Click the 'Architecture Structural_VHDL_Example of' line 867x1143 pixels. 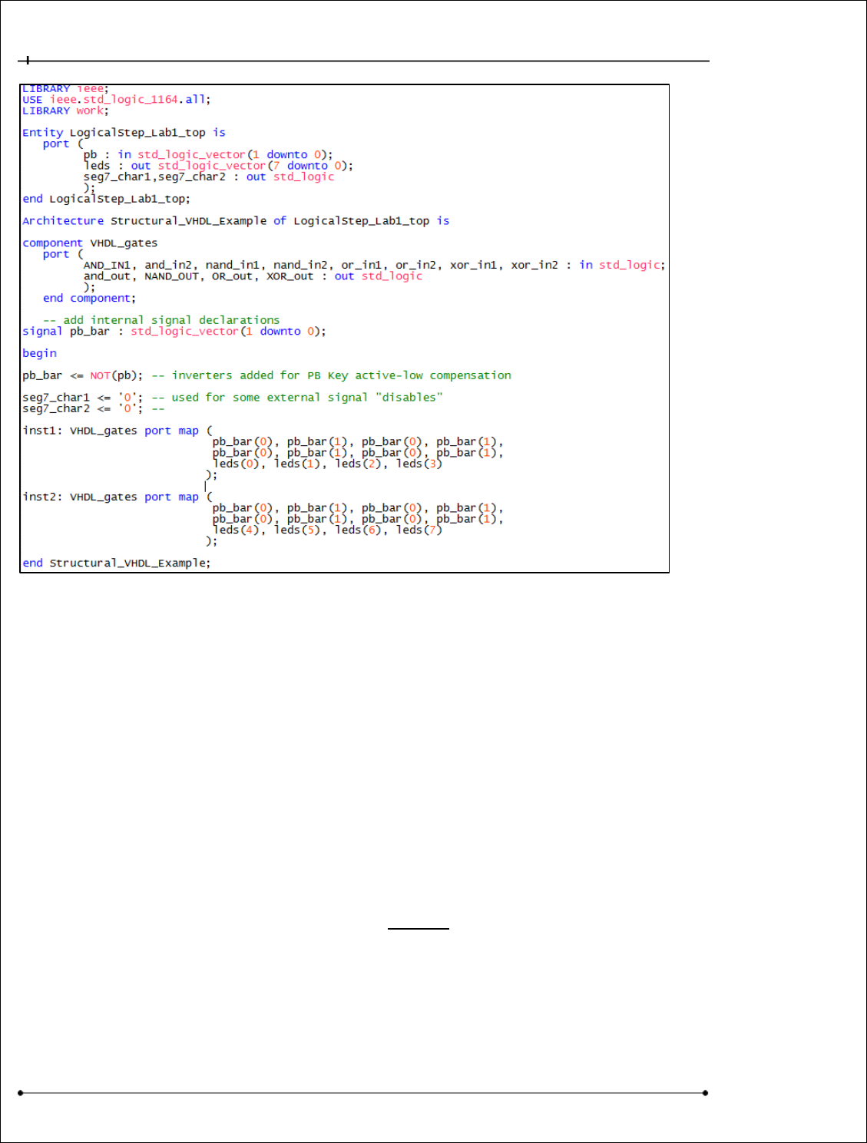coord(236,221)
